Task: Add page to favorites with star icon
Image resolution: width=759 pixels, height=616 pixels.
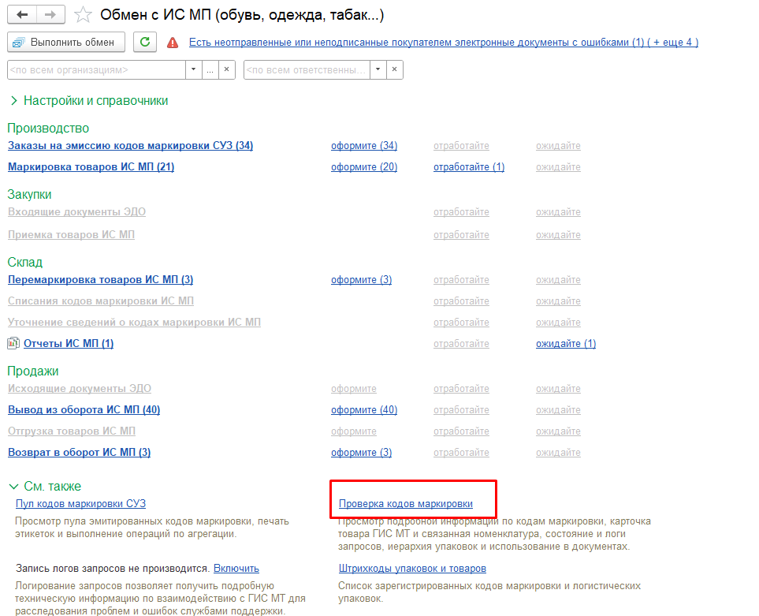Action: (x=83, y=15)
